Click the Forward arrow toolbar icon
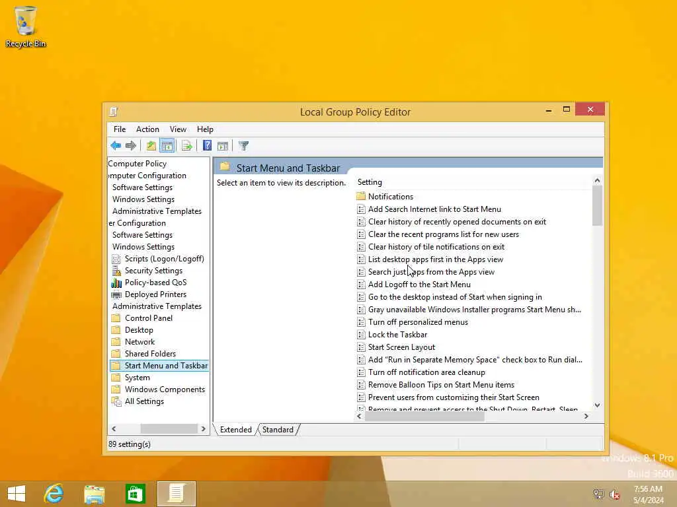Screen dimensions: 677x507 [x=130, y=146]
